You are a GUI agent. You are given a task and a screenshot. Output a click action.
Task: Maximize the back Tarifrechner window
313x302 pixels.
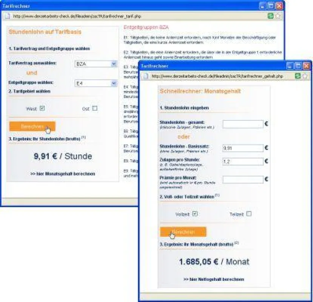point(271,6)
